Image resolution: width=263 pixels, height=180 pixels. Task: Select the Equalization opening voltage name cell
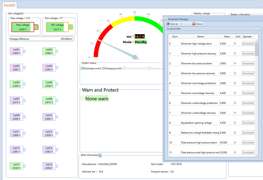click(200, 123)
